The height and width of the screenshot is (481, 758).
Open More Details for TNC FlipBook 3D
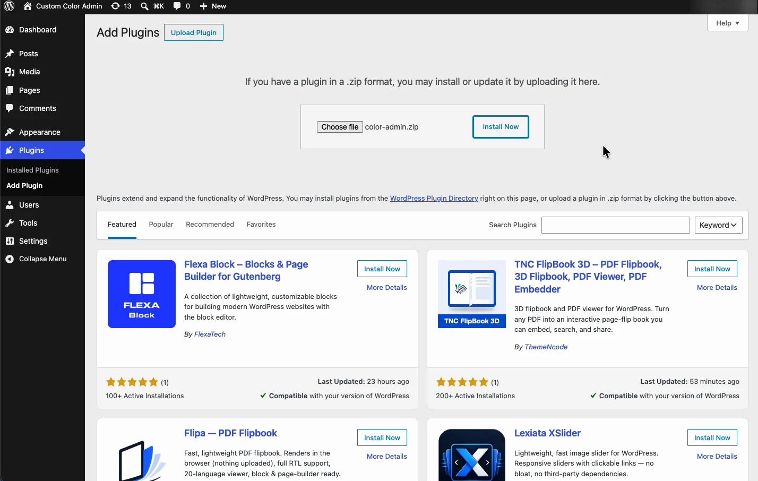[717, 287]
